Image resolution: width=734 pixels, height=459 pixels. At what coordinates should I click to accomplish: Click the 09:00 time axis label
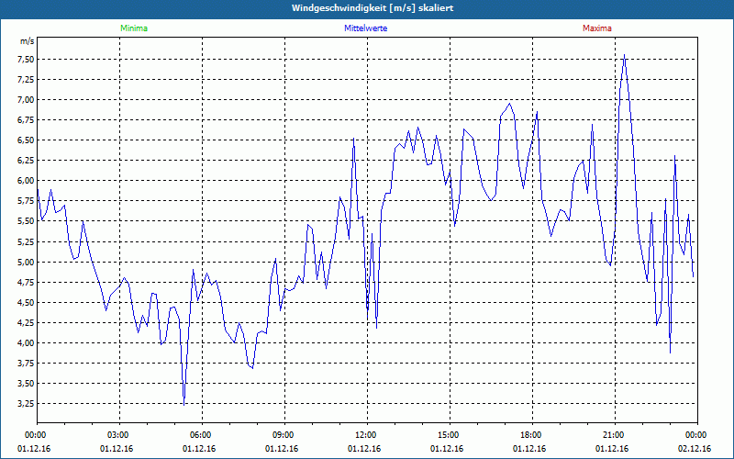click(284, 435)
